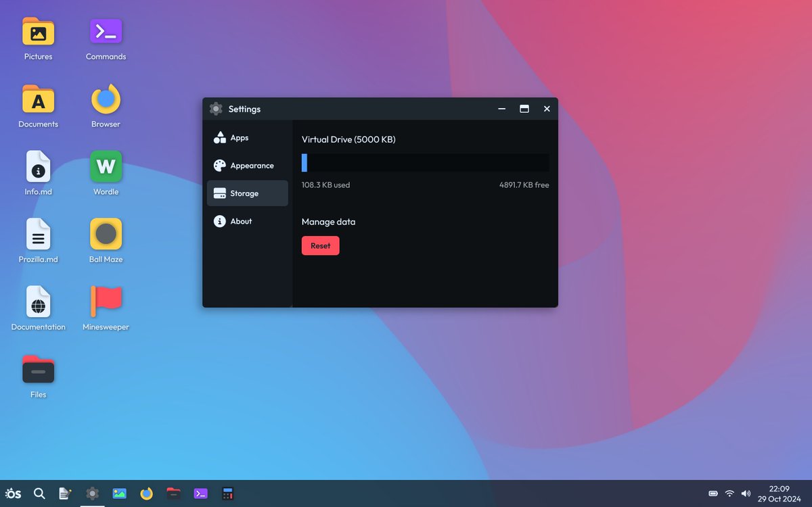Click the taskbar clock and date

coord(779,493)
